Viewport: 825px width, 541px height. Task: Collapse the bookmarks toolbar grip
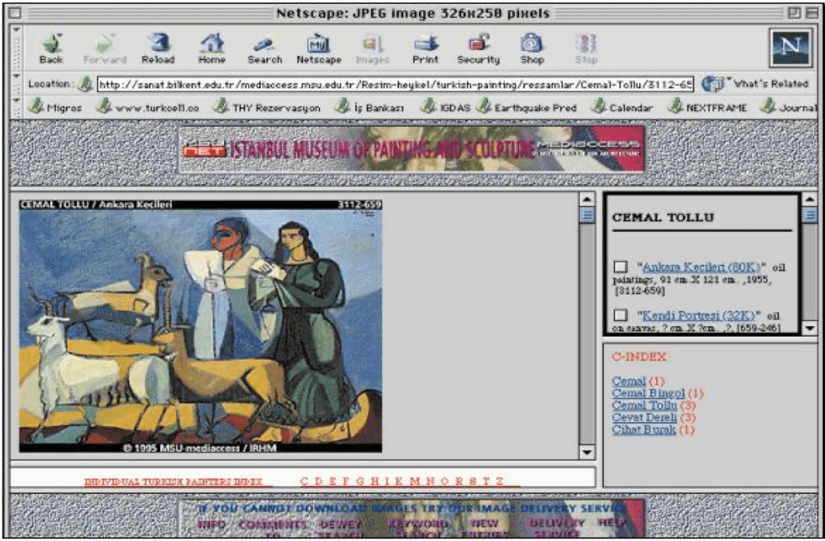point(16,108)
